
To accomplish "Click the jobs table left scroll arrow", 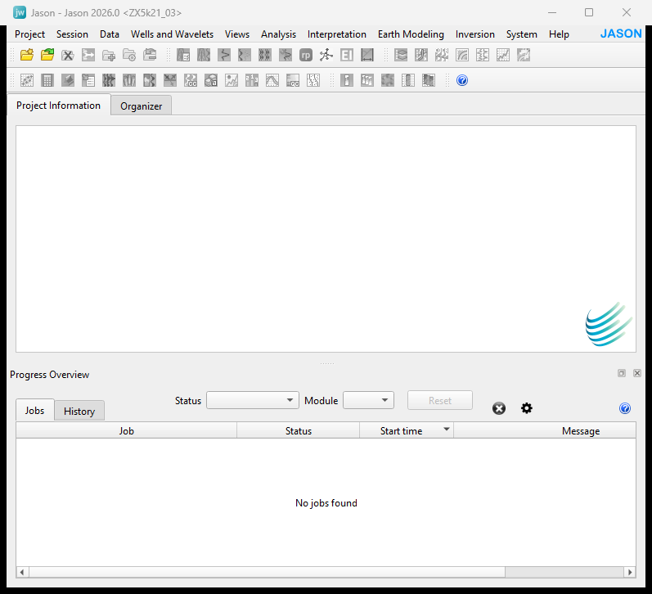I will tap(22, 572).
